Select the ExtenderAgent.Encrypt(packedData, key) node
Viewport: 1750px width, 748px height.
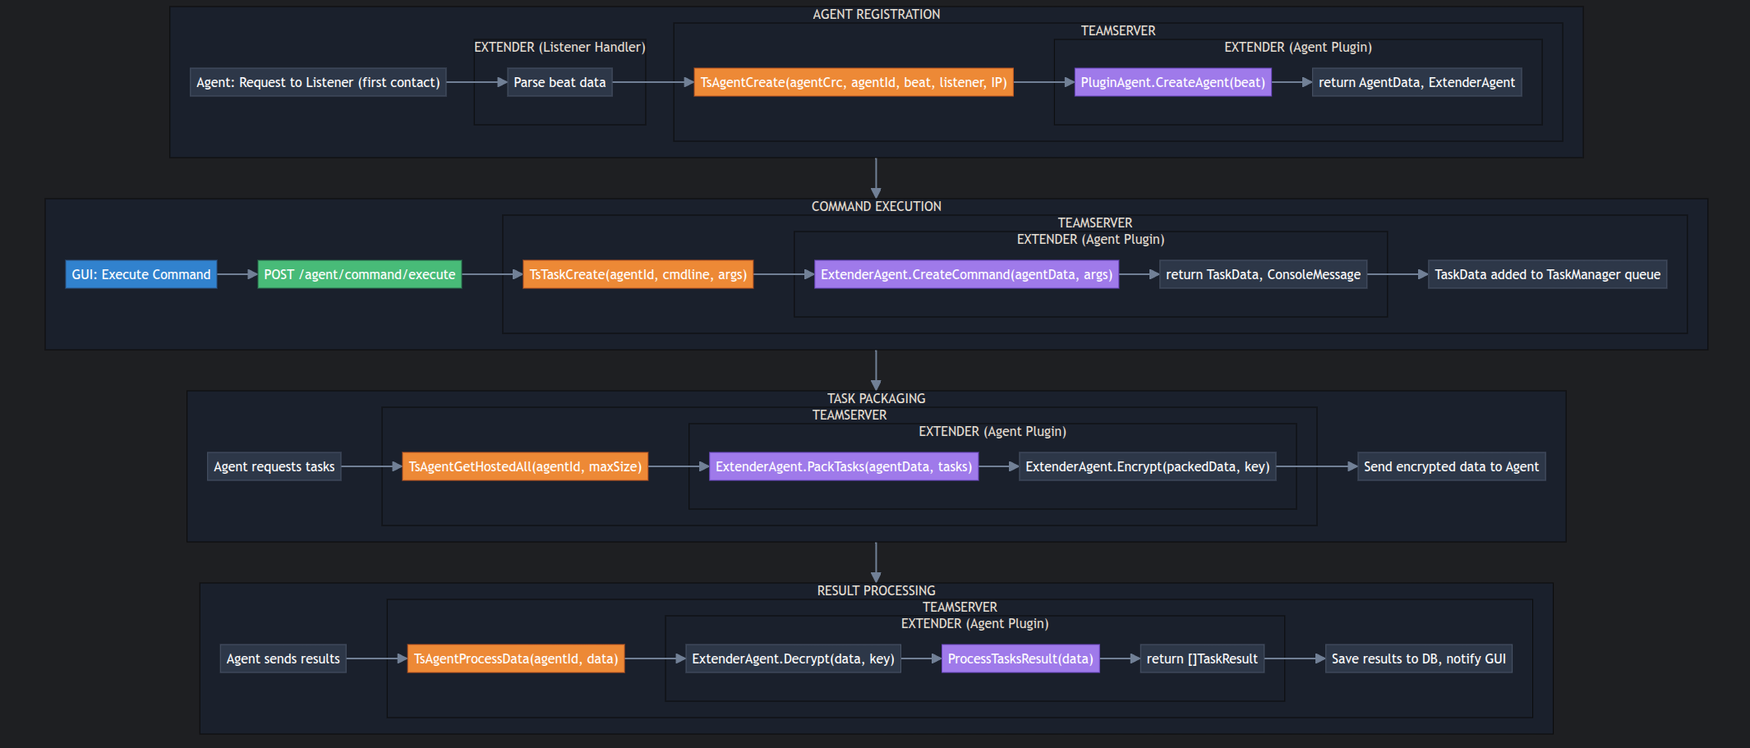click(1147, 466)
